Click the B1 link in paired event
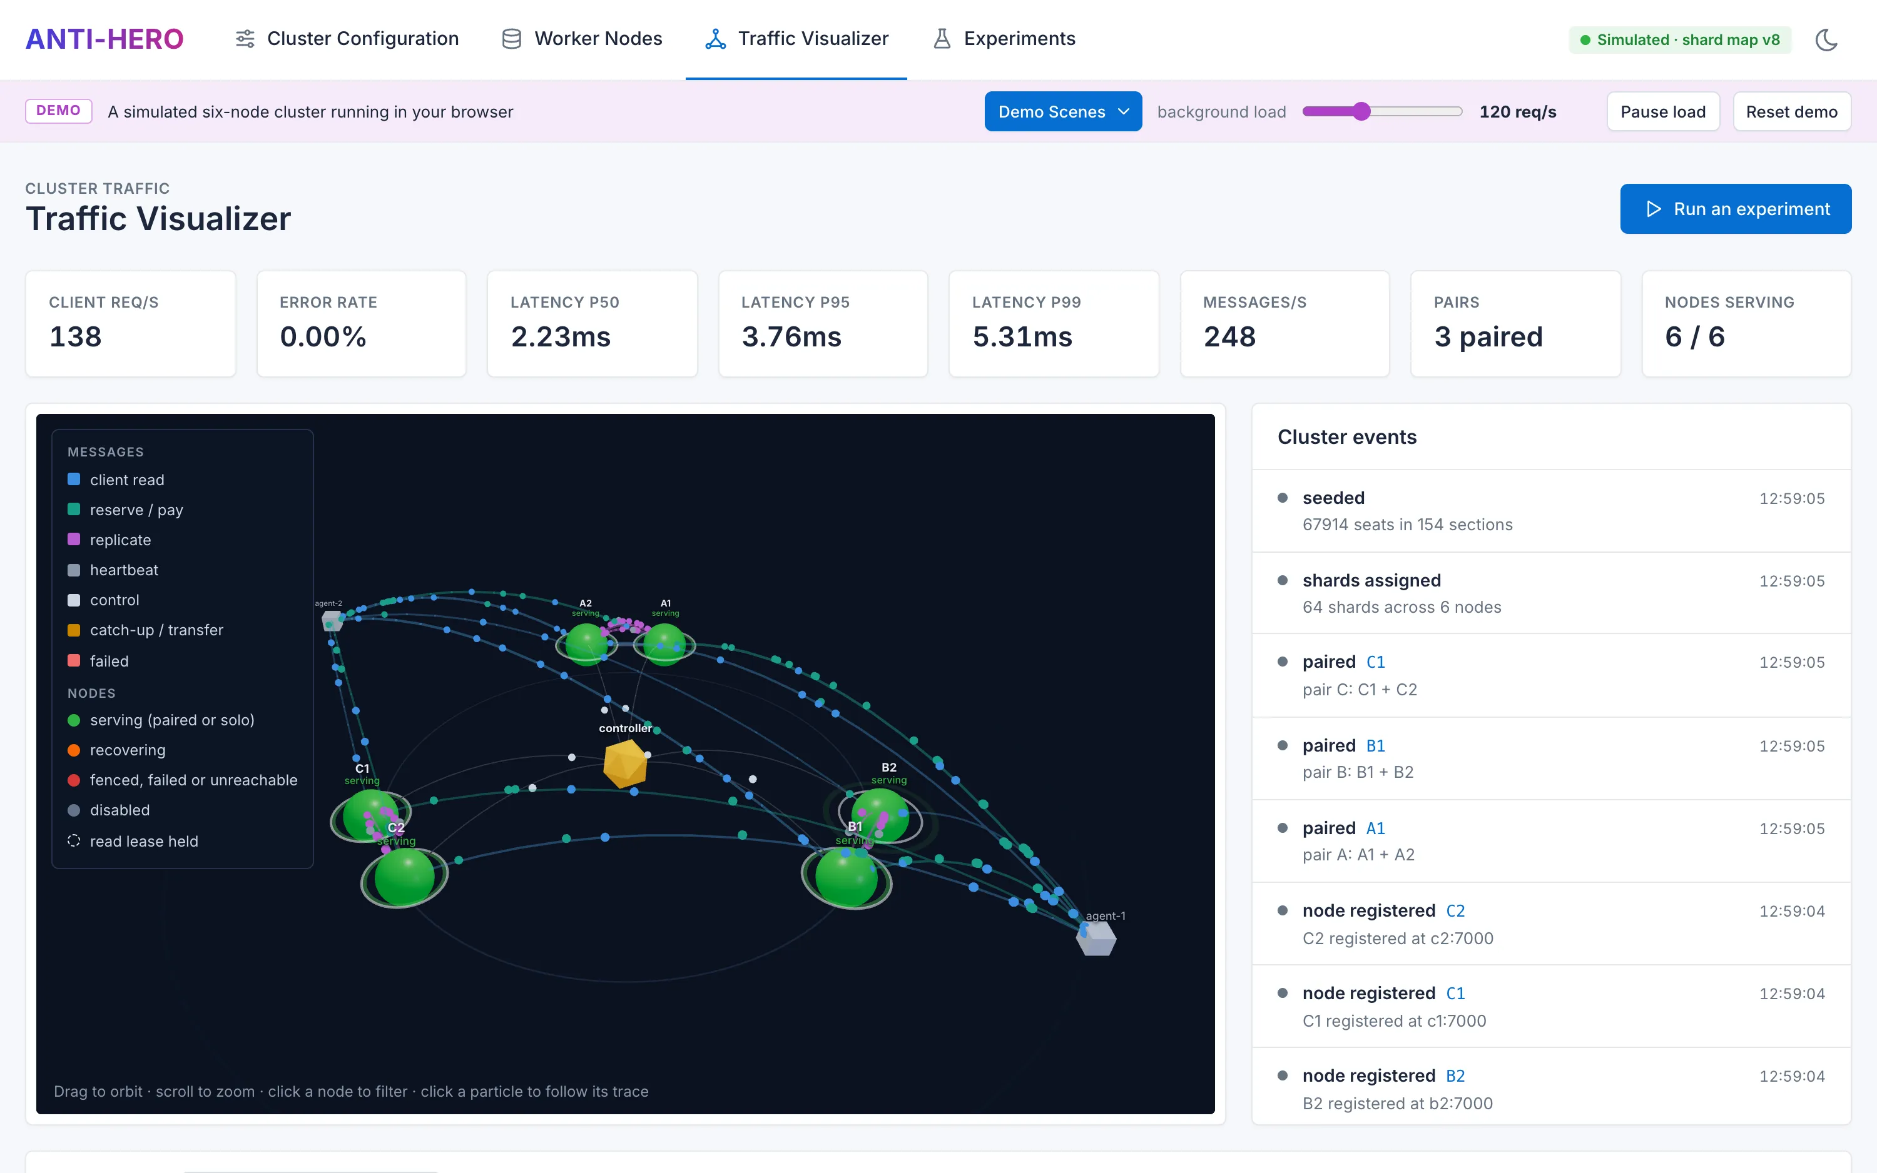Viewport: 1877px width, 1173px height. [x=1376, y=745]
